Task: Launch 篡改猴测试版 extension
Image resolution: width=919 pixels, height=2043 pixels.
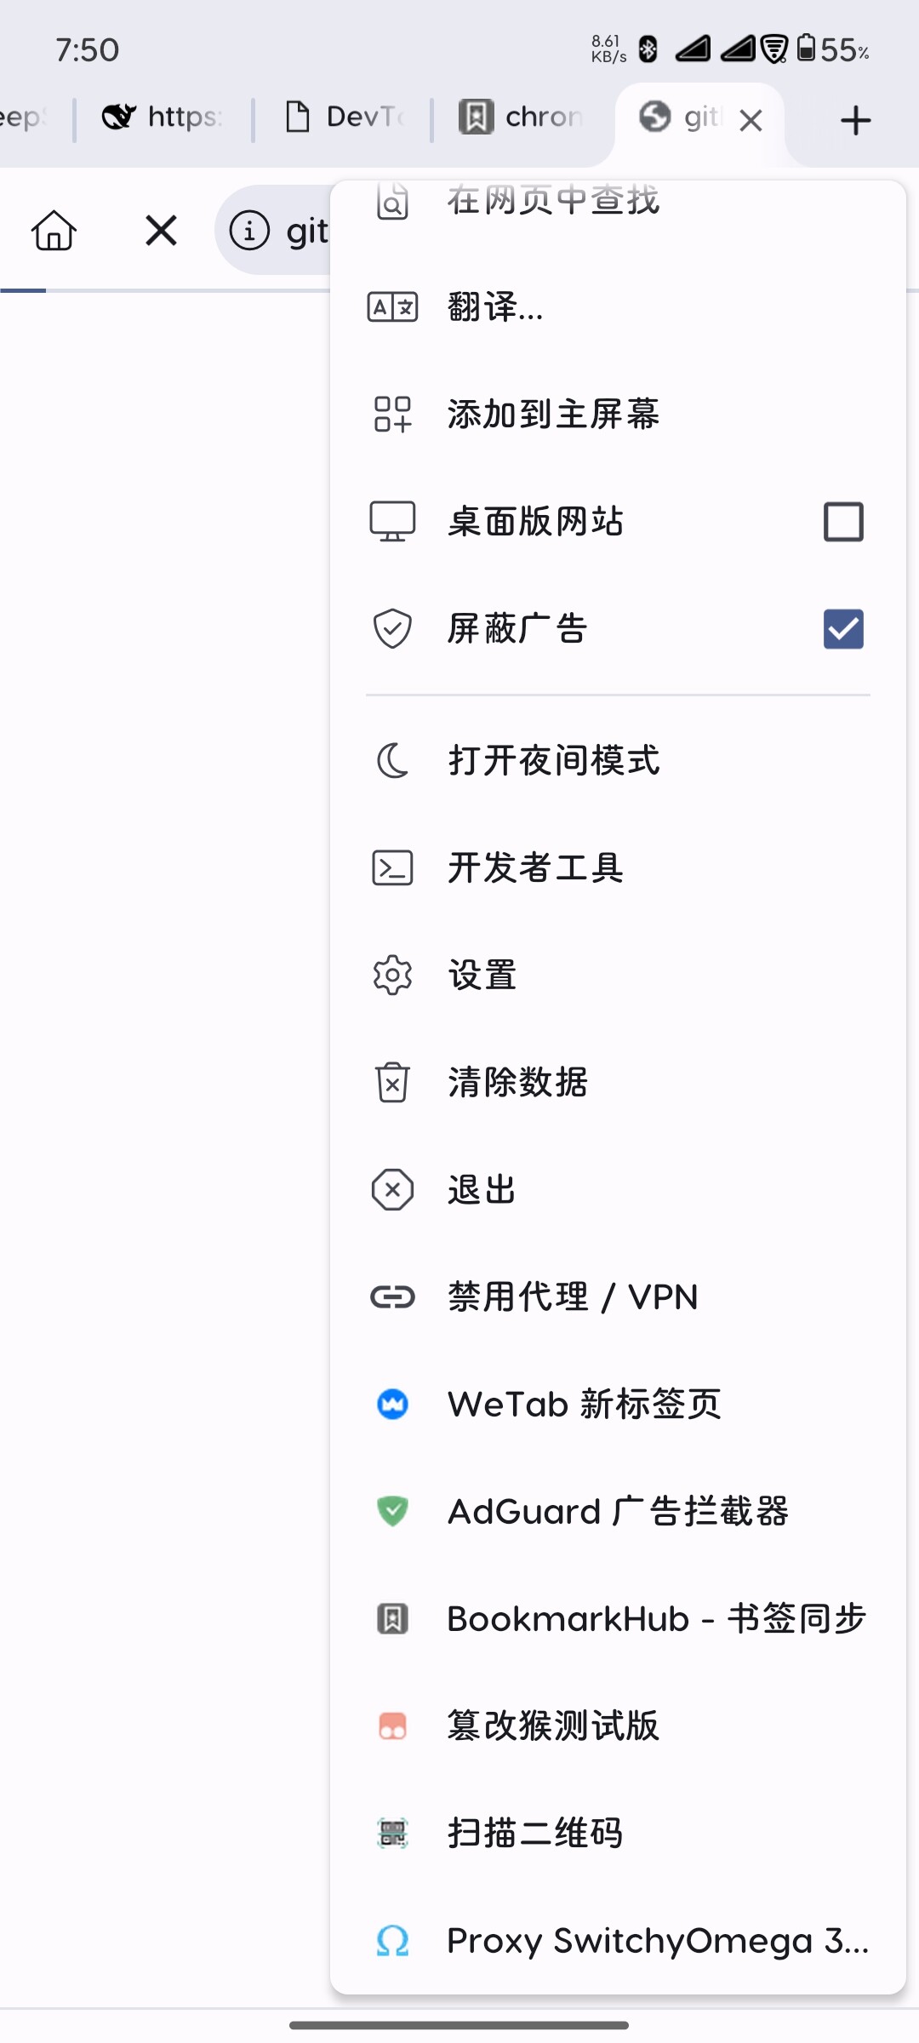Action: point(618,1725)
